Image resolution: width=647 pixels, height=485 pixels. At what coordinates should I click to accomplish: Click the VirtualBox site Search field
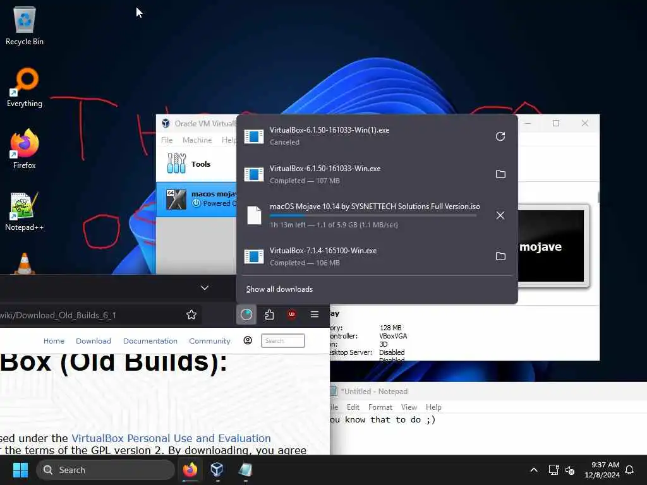coord(283,340)
